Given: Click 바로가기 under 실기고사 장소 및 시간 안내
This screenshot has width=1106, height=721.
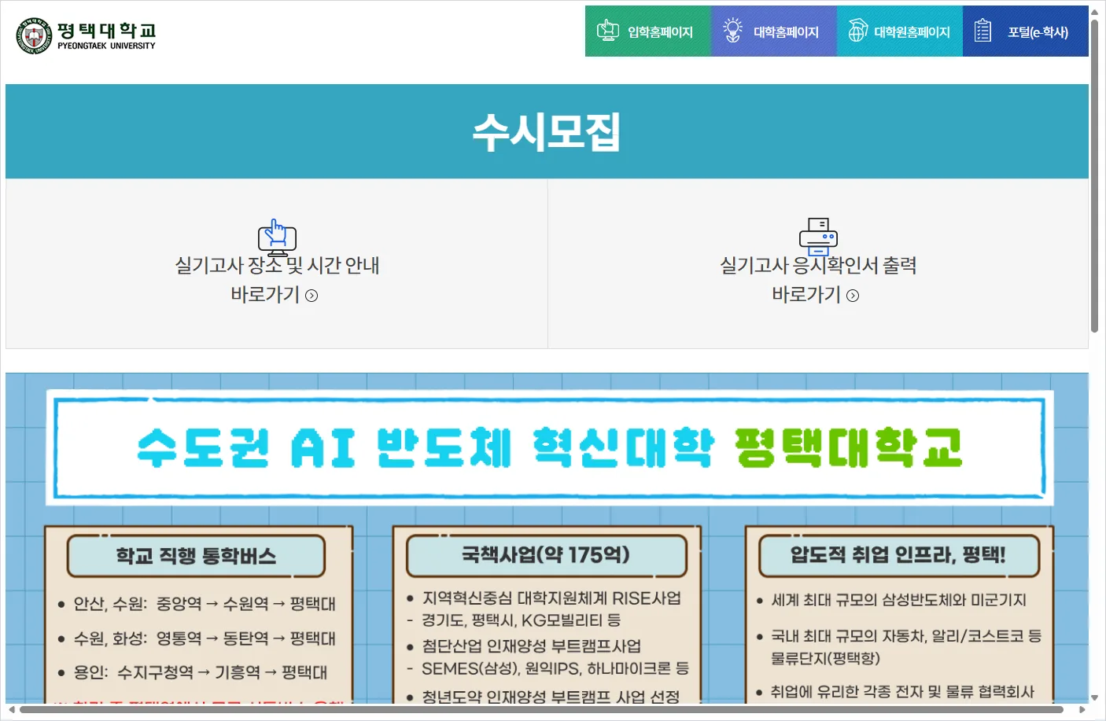Looking at the screenshot, I should (x=265, y=295).
